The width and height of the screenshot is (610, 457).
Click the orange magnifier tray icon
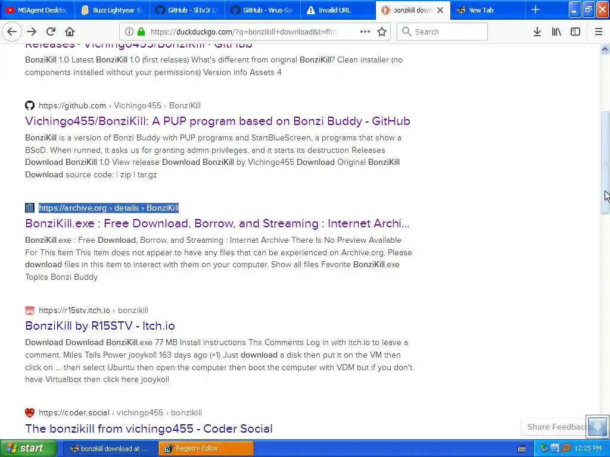567,448
